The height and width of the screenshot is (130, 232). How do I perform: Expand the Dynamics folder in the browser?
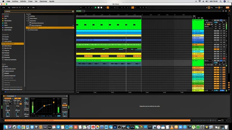[x=27, y=21]
